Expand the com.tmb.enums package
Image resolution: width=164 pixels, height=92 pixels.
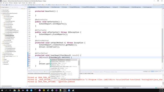(3, 23)
